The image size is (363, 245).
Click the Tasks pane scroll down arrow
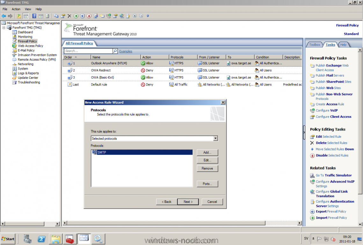360,224
